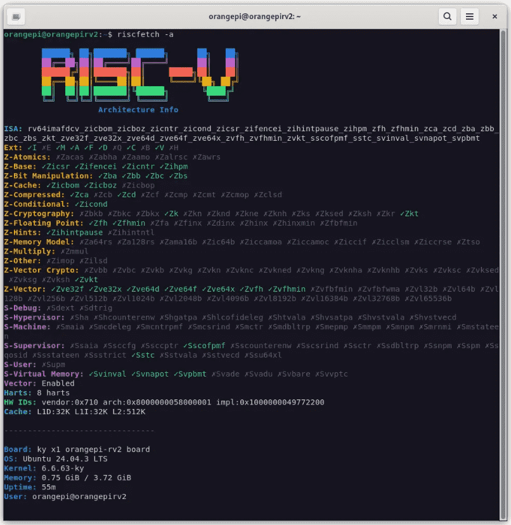Click the vertical scrollbar of the terminal
Viewport: 511px width, 525px height.
click(x=503, y=275)
